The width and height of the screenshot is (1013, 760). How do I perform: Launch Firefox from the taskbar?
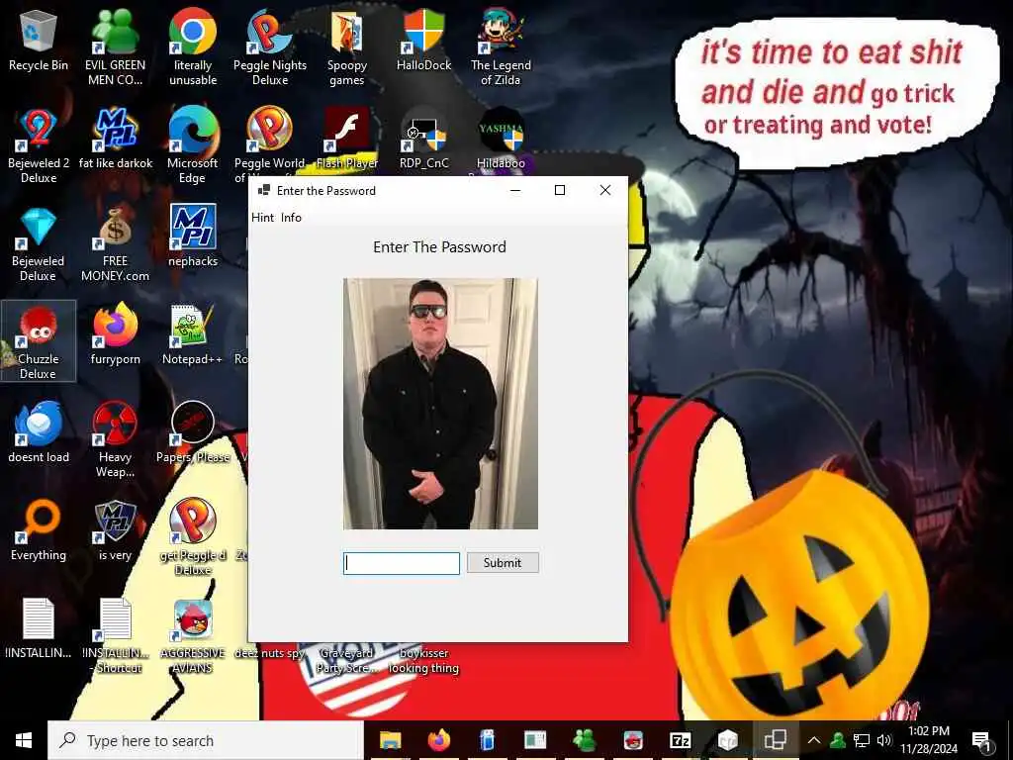(438, 740)
